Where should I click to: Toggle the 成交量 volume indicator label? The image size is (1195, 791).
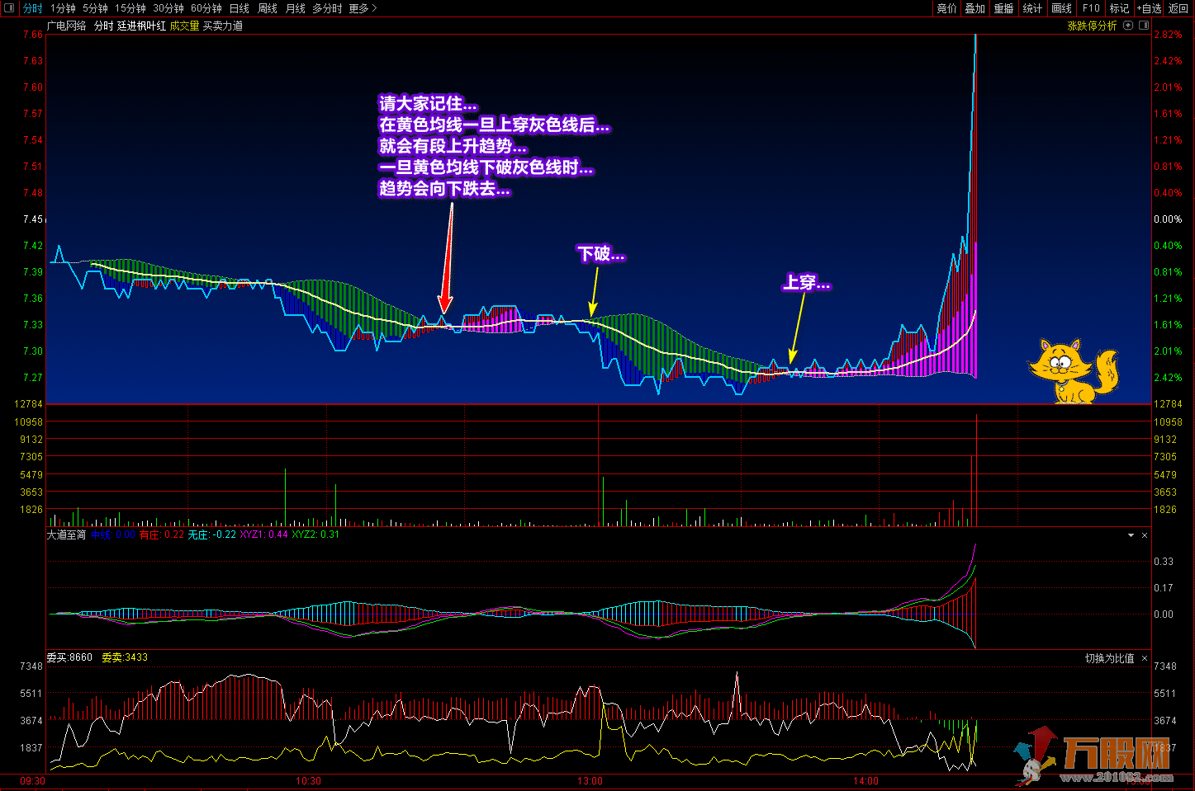(184, 26)
